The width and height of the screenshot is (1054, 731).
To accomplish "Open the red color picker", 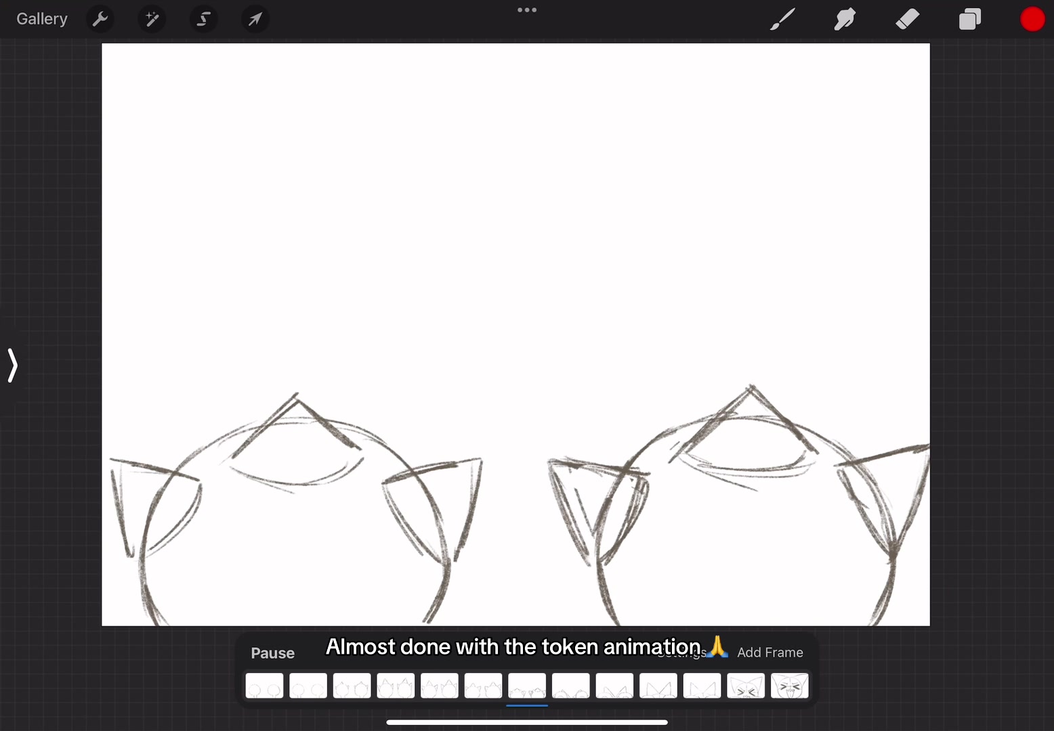I will pyautogui.click(x=1032, y=19).
